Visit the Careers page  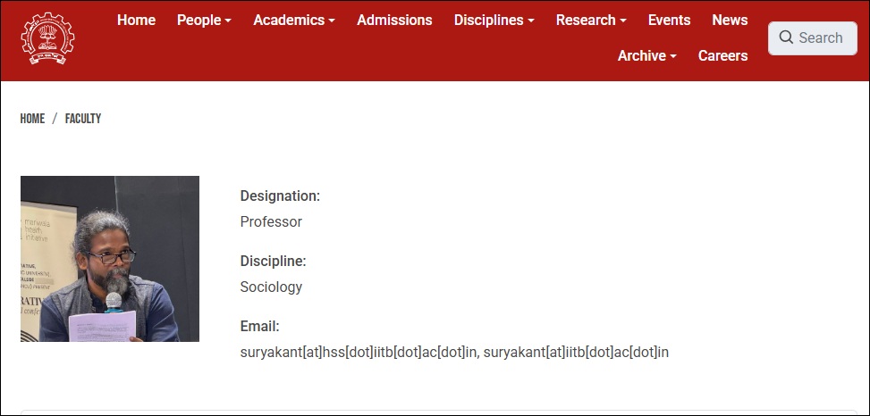723,56
